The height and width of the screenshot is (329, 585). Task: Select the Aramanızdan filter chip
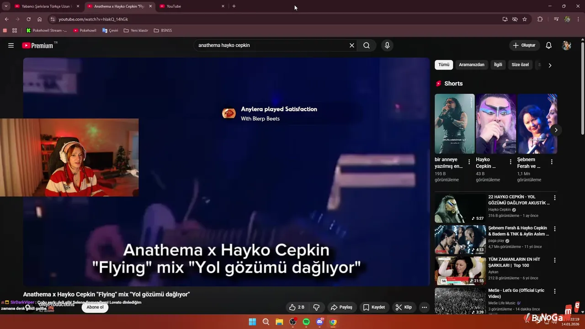(x=472, y=65)
